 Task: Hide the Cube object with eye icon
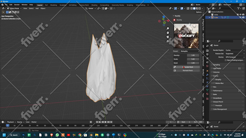tap(240, 17)
